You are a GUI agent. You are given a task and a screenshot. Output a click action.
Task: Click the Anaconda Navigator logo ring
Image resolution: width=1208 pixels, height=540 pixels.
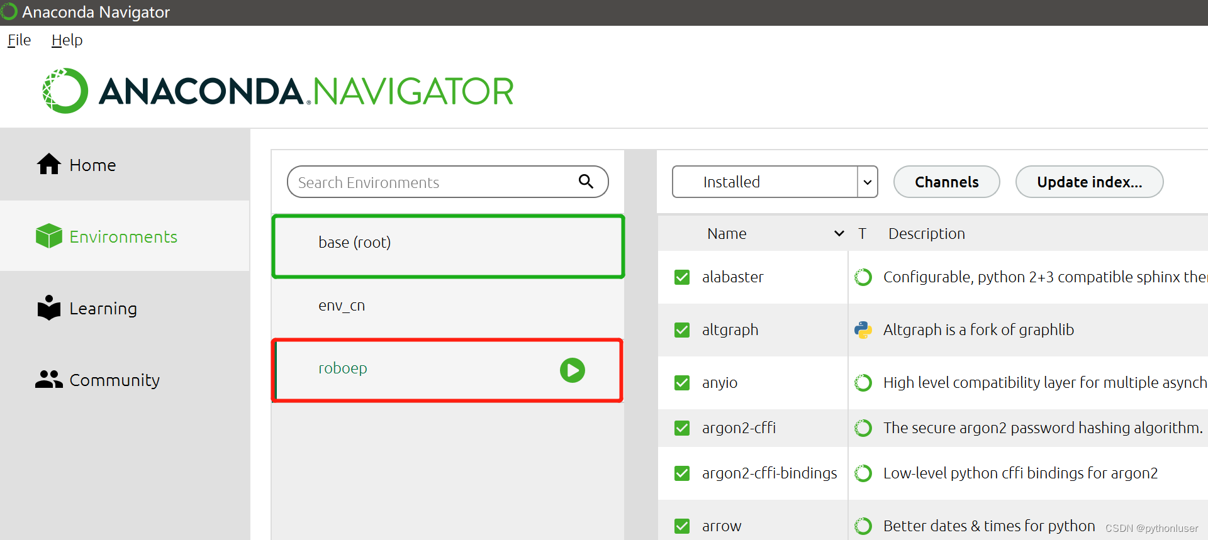point(65,91)
